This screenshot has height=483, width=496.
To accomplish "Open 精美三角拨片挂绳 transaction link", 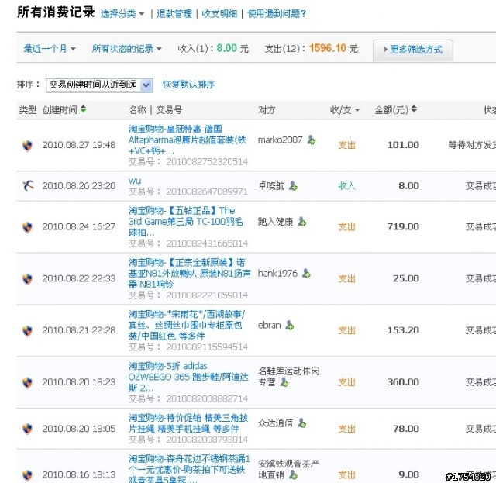I will [188, 423].
